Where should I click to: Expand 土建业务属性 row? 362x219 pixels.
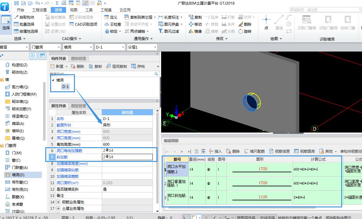(58, 208)
